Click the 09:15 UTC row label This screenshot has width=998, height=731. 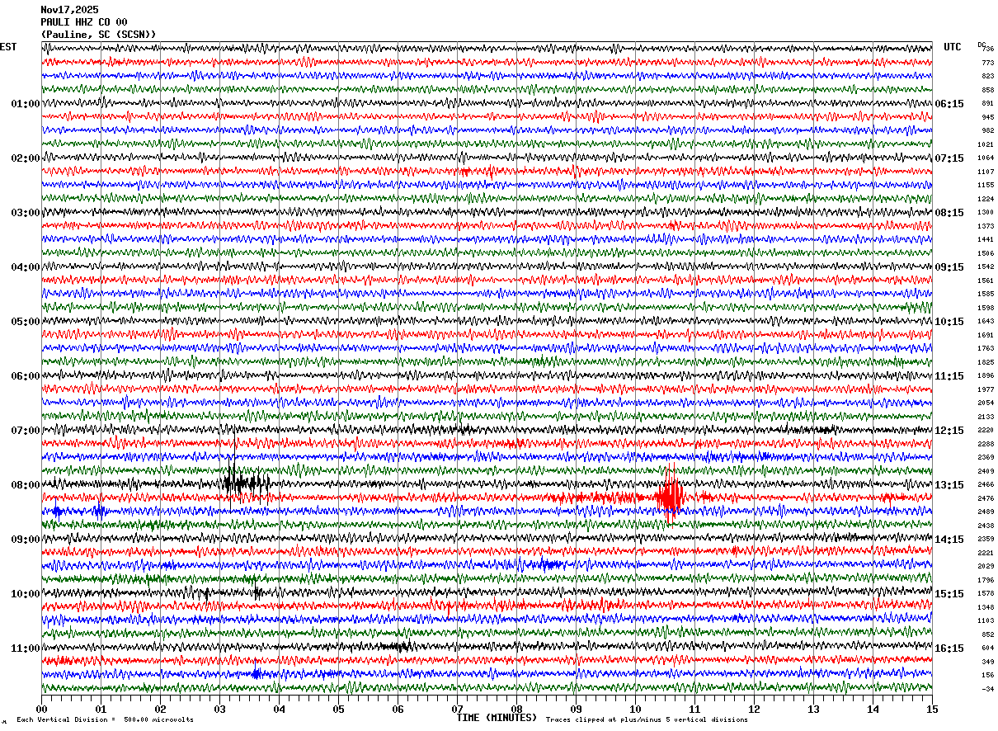[949, 267]
